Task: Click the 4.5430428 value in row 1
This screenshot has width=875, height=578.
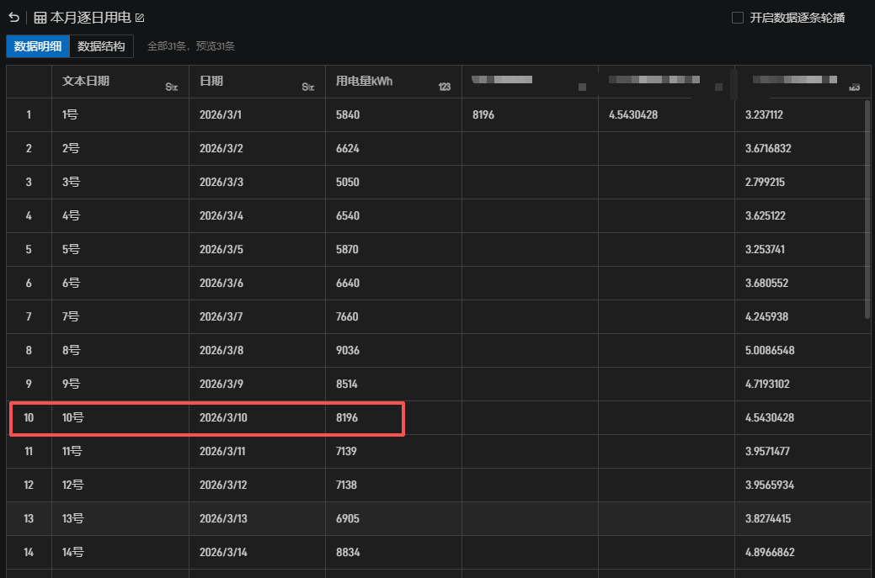Action: click(633, 114)
